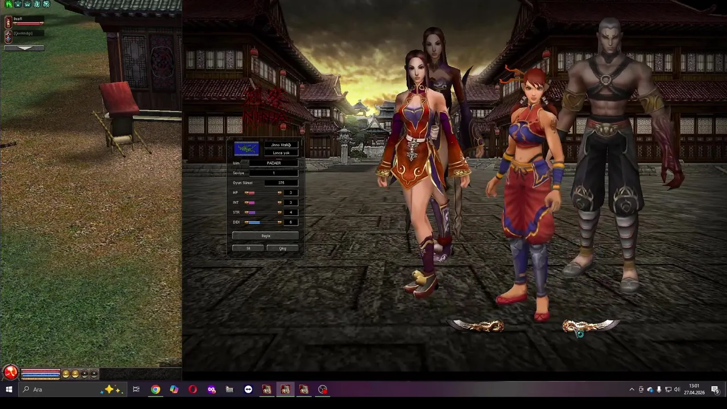Open the Windows Start menu
Image resolution: width=727 pixels, height=409 pixels.
(9, 390)
